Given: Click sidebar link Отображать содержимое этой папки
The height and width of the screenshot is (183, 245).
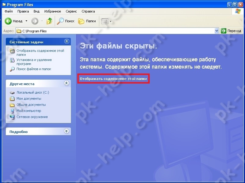Looking at the screenshot, I should [x=40, y=52].
